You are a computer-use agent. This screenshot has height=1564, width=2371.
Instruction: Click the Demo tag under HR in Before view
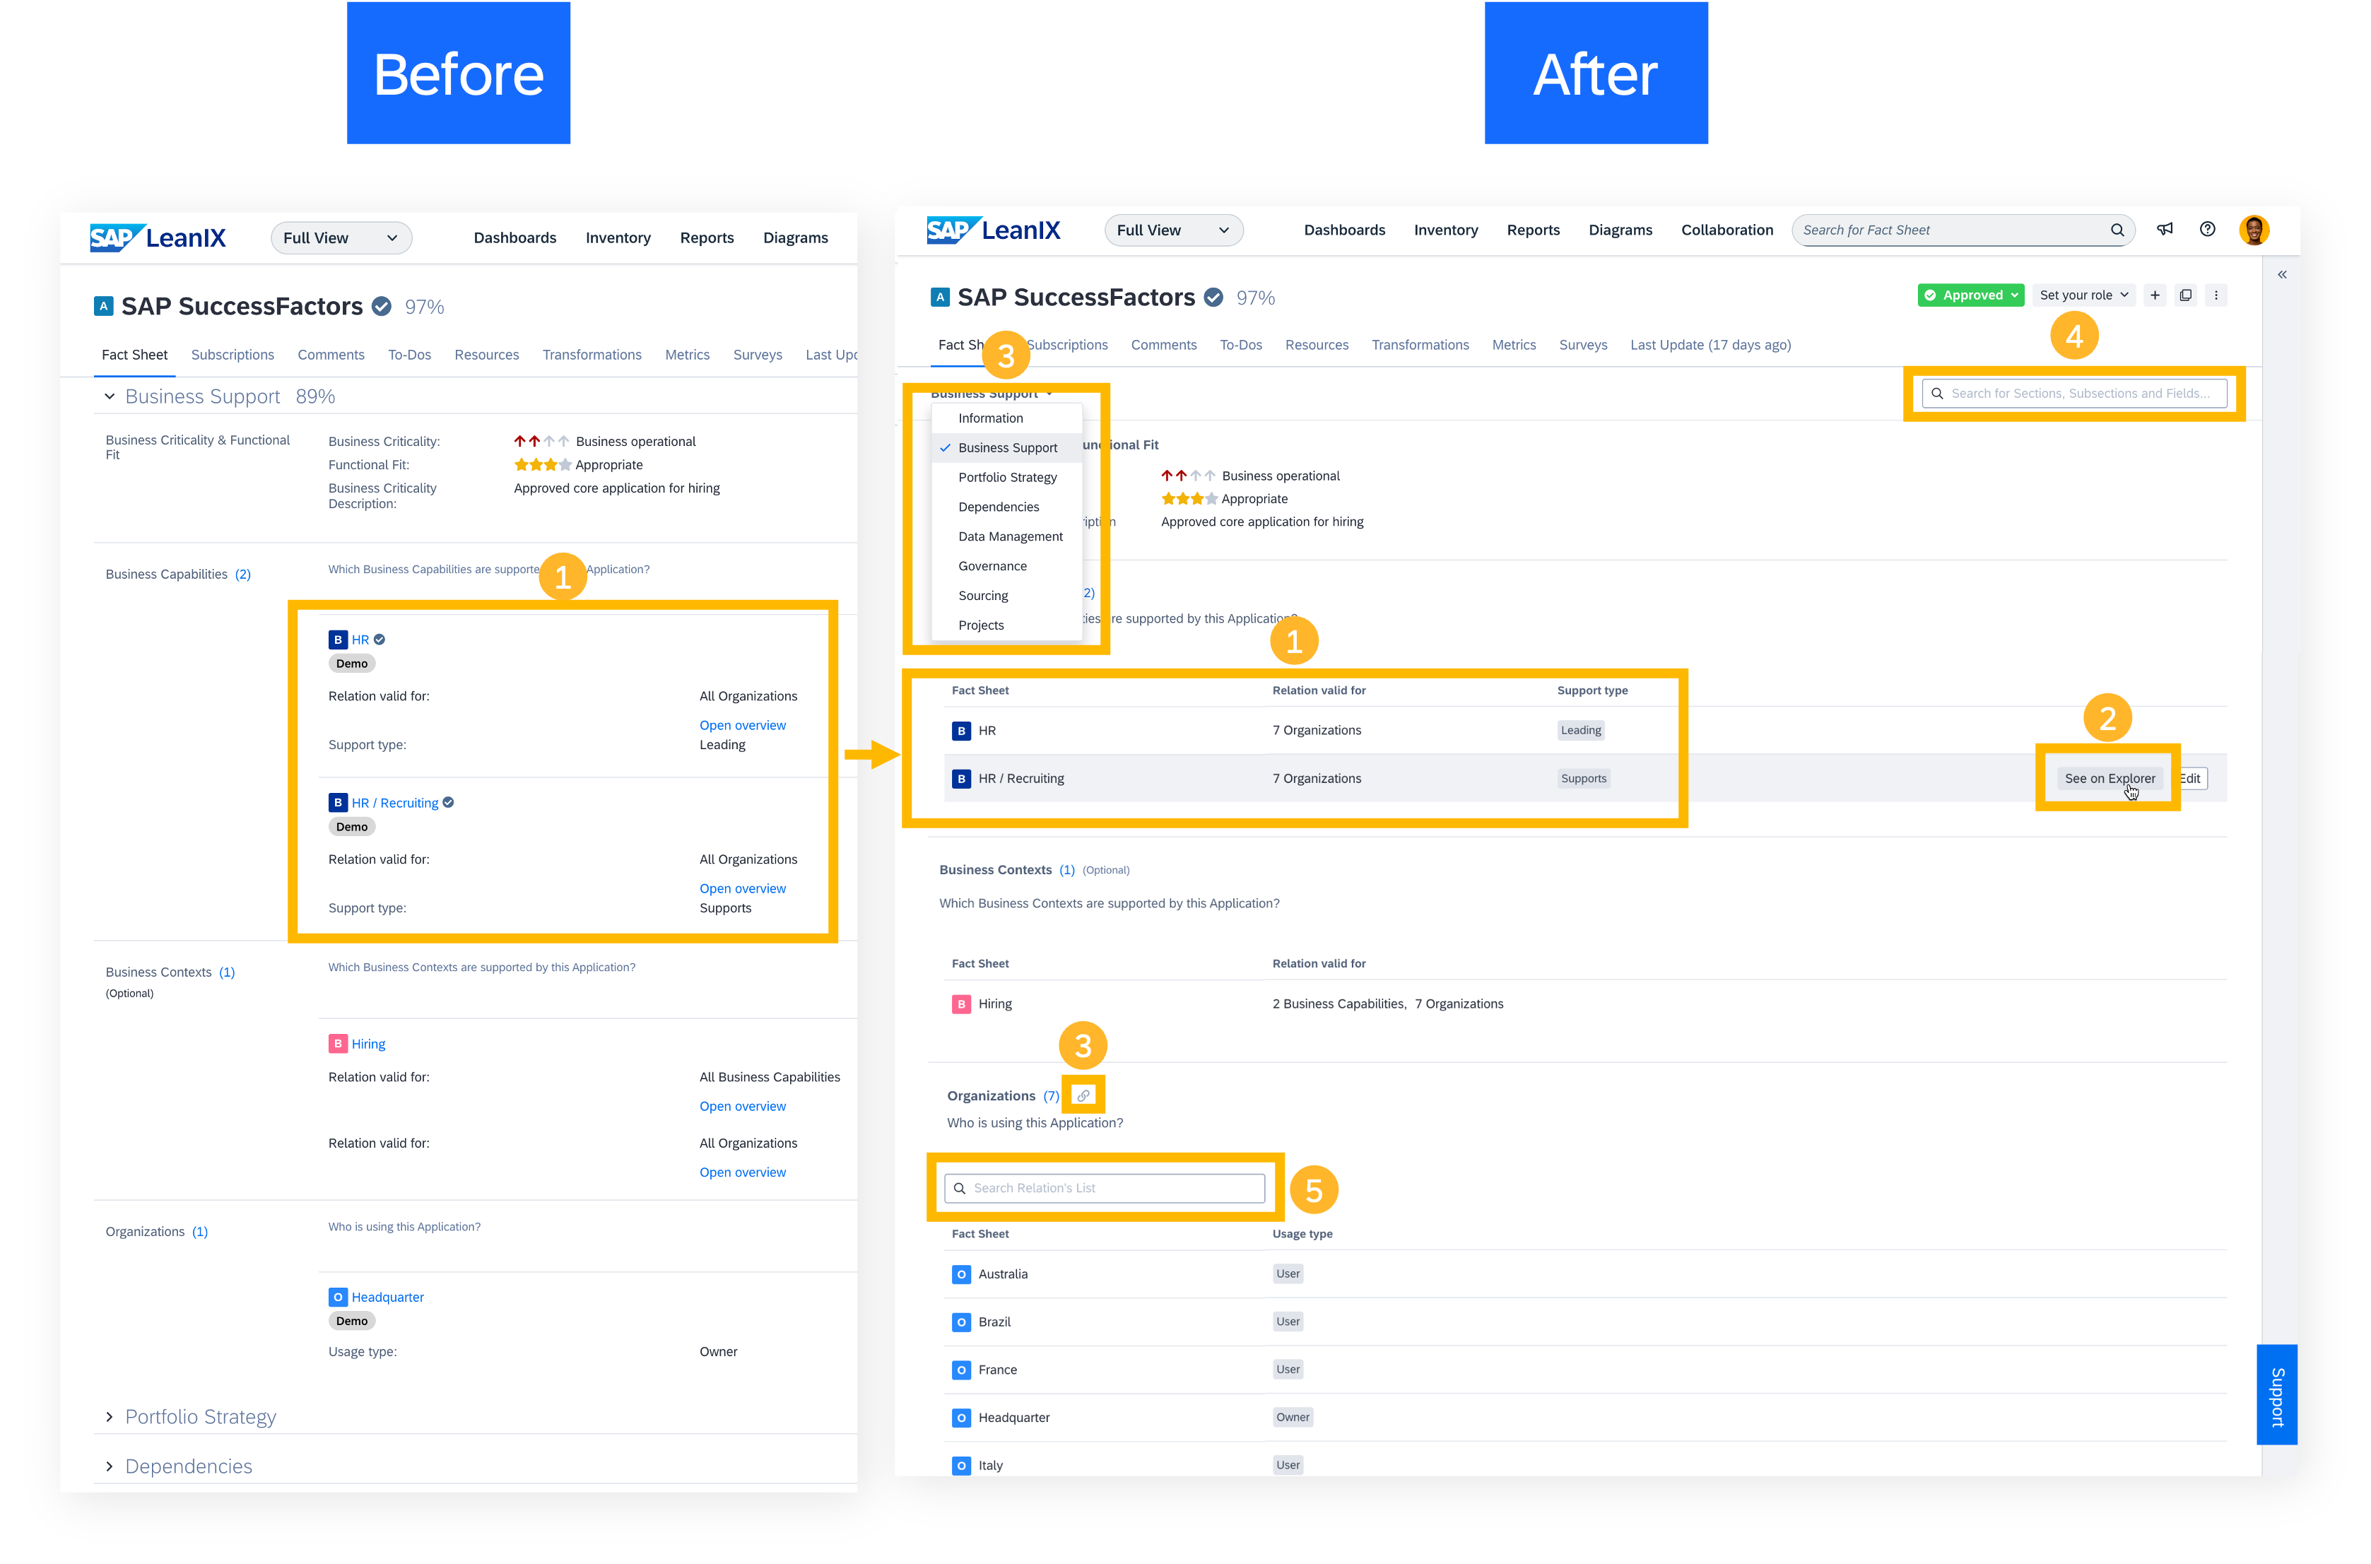(x=351, y=664)
